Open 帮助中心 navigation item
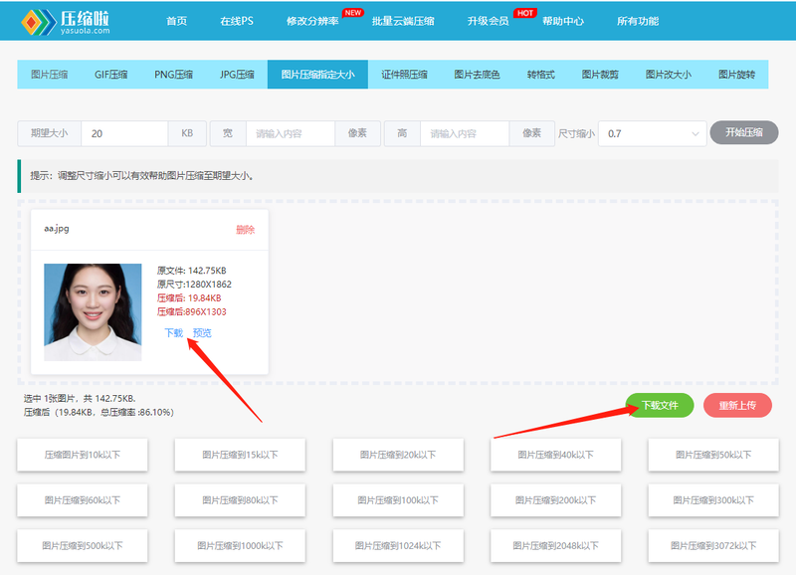796x575 pixels. point(563,21)
